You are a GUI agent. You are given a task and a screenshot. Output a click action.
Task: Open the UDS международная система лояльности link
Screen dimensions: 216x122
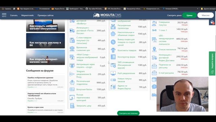[166, 40]
